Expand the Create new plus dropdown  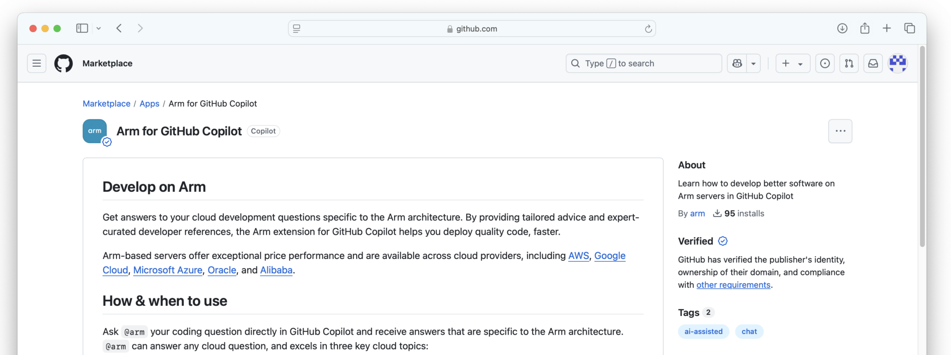pyautogui.click(x=793, y=63)
